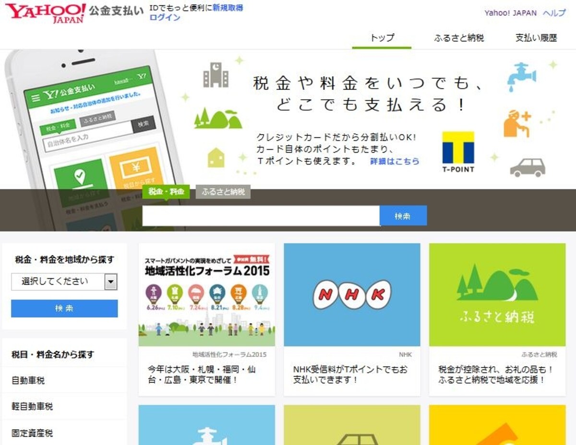The height and width of the screenshot is (445, 576).
Task: Click the 税金が控除され card text
Action: (x=495, y=374)
